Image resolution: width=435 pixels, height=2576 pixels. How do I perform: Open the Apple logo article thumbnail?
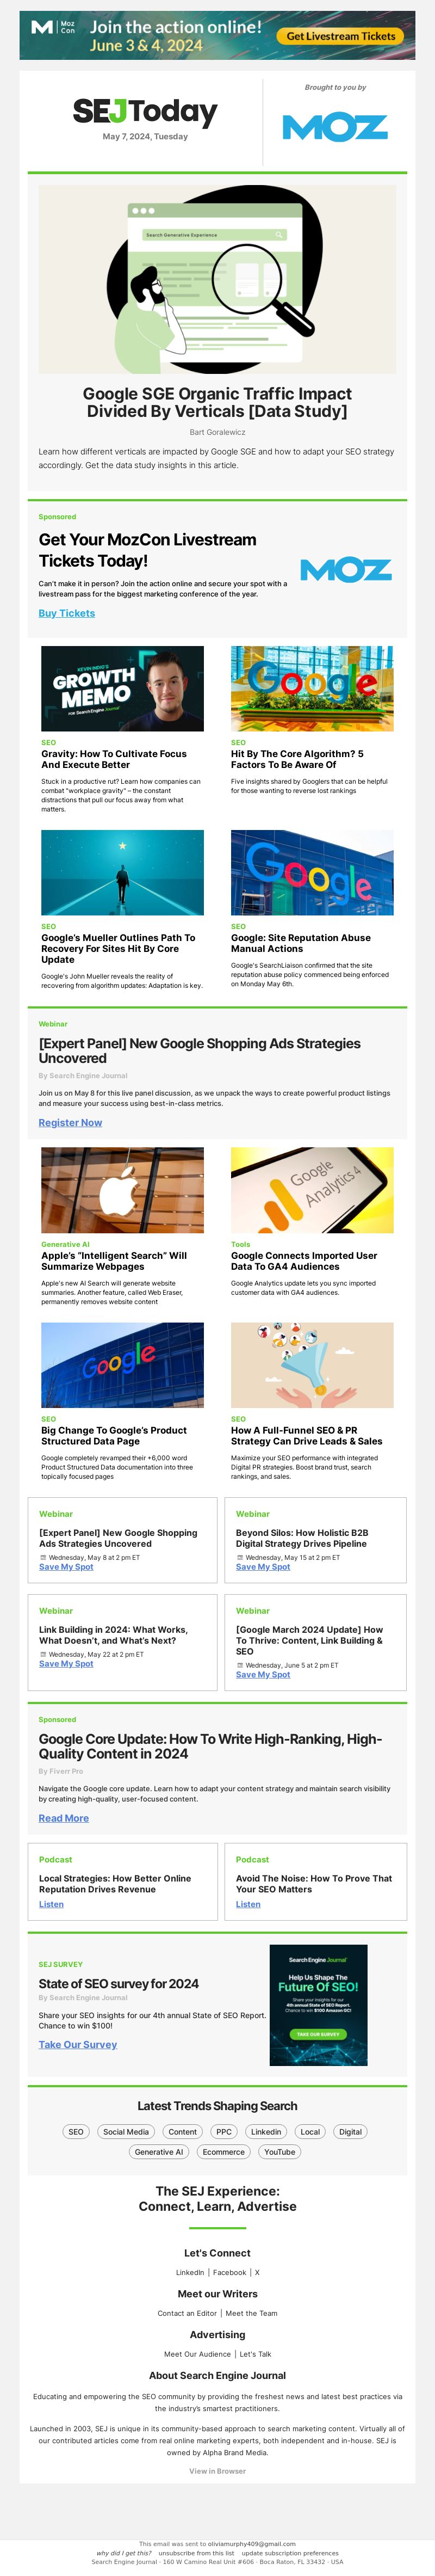pyautogui.click(x=122, y=1190)
